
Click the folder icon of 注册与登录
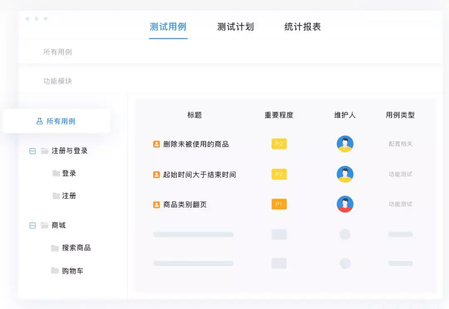44,151
